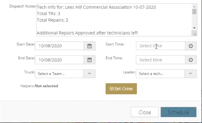Focus the Start Time input field

tap(161, 46)
